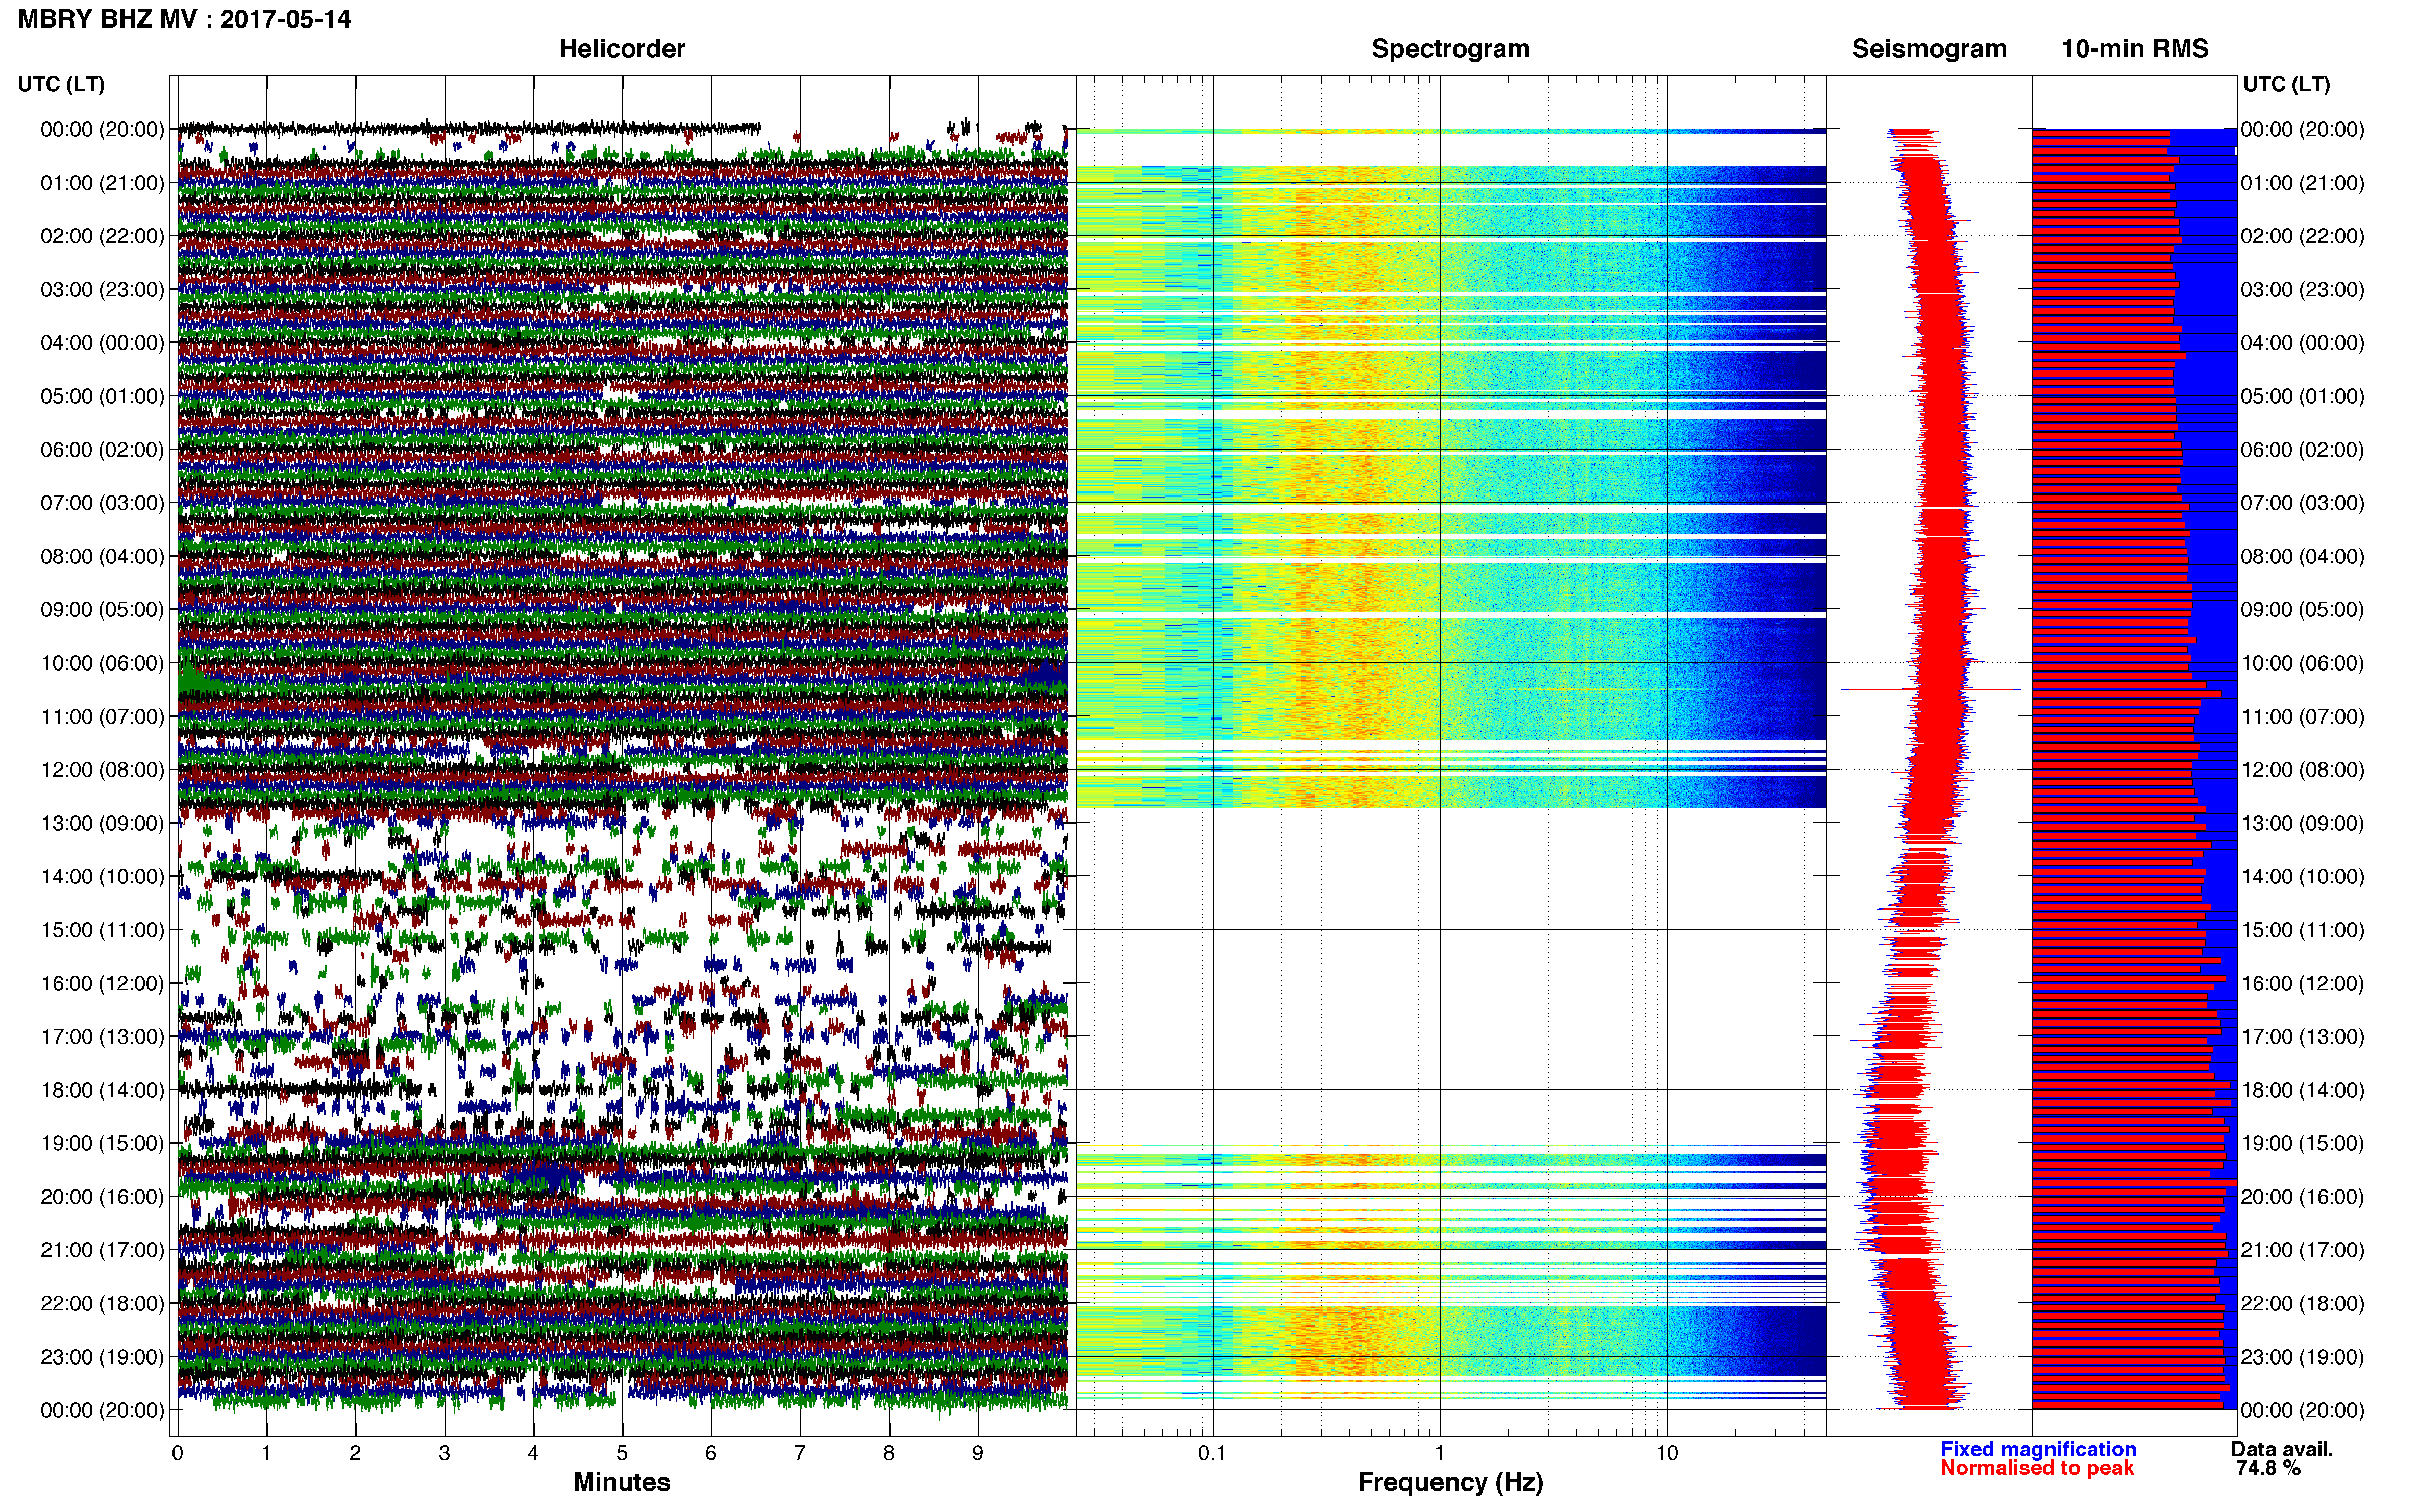
Task: Click the left '01:00 (21:00)' time label
Action: (x=102, y=183)
